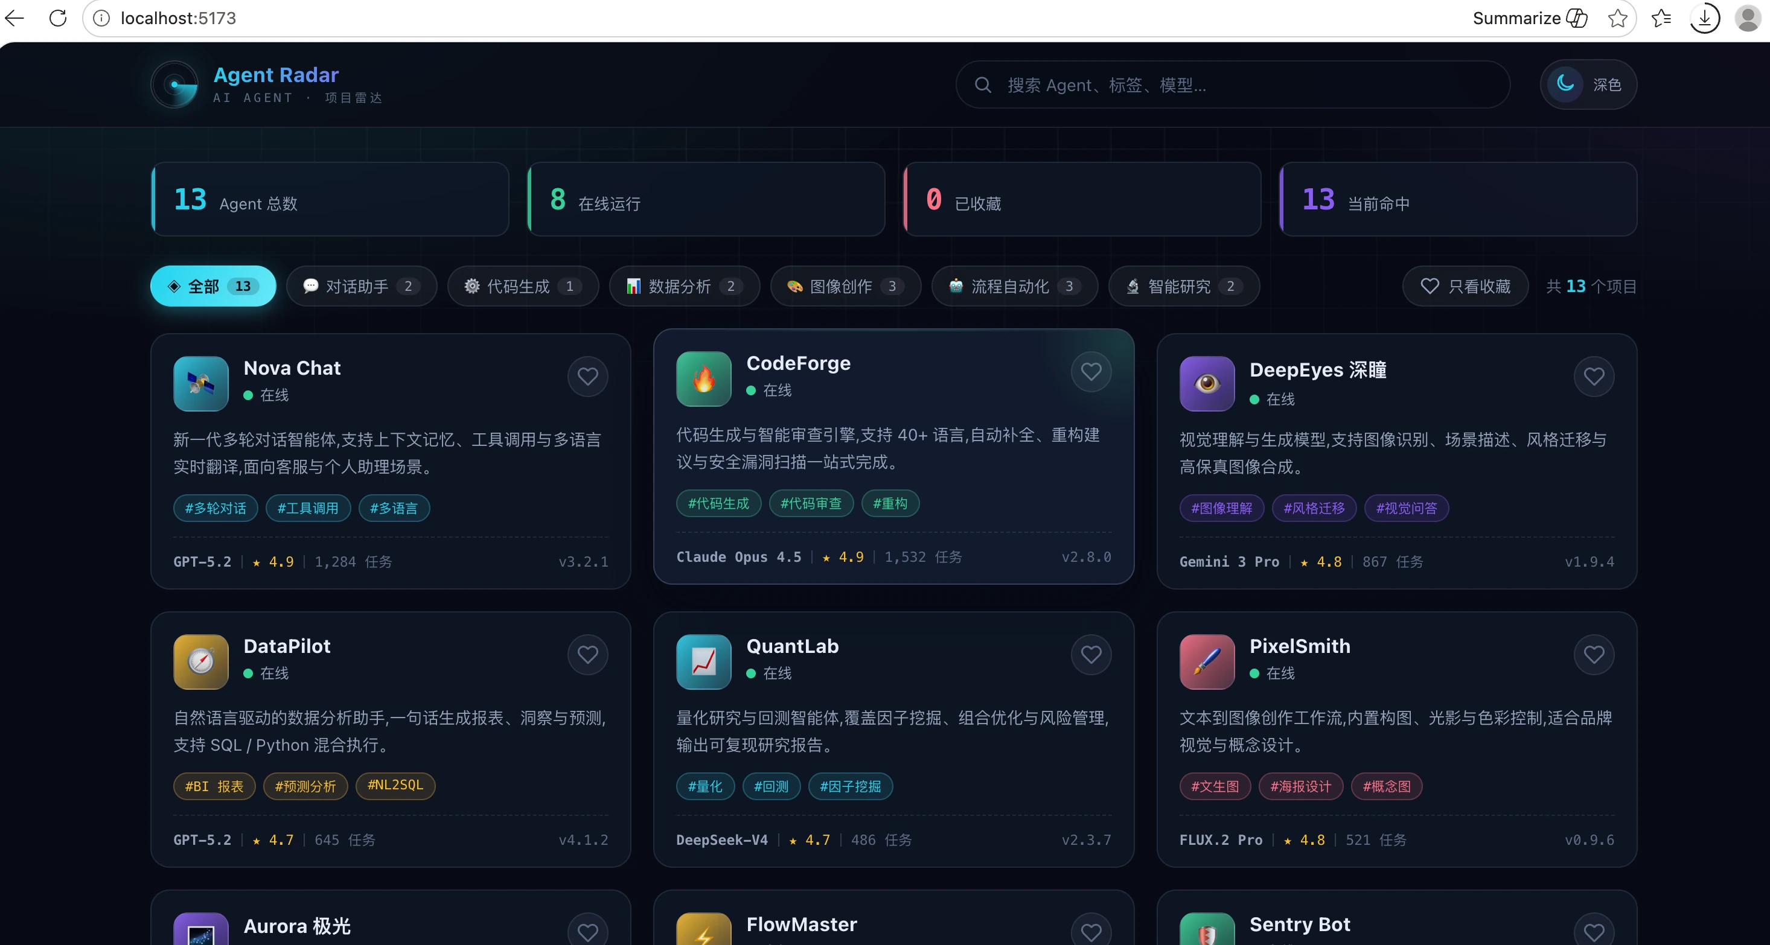Click the #代码审查 tag

811,503
